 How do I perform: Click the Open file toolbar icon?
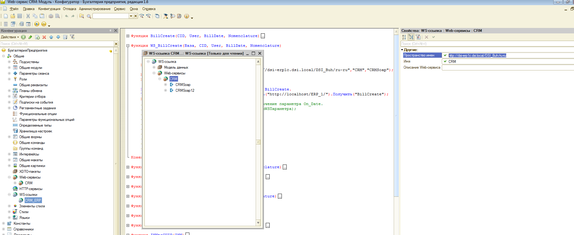click(13, 16)
